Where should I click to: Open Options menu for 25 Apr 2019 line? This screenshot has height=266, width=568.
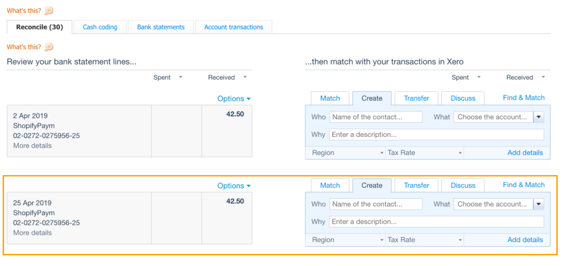pos(234,186)
